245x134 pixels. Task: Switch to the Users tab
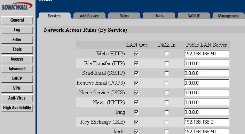tap(159, 16)
